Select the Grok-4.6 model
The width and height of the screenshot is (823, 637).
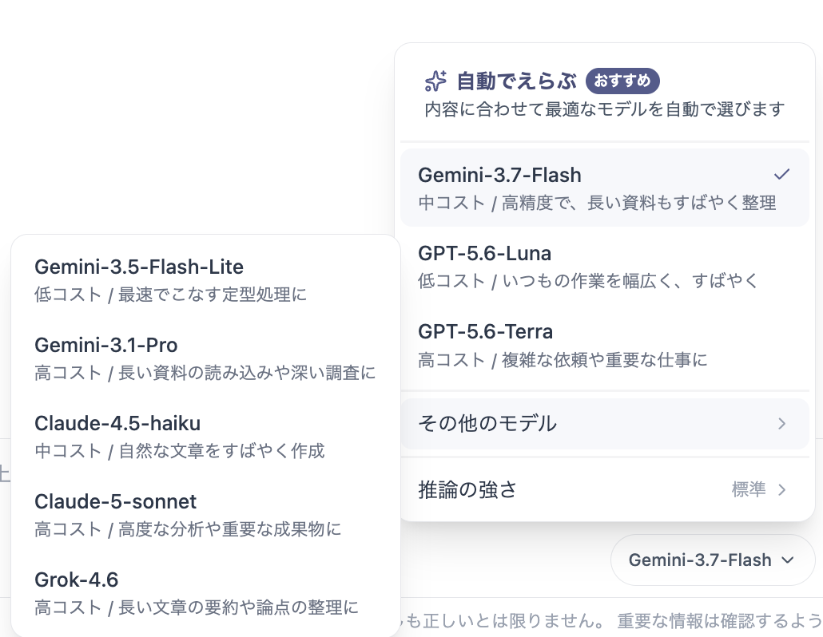click(205, 593)
